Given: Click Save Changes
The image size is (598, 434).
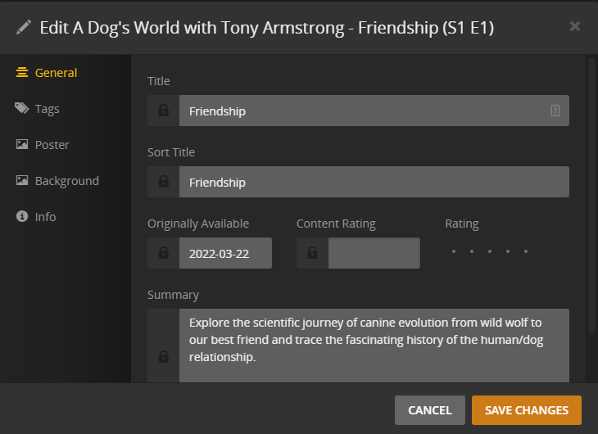Looking at the screenshot, I should [526, 410].
